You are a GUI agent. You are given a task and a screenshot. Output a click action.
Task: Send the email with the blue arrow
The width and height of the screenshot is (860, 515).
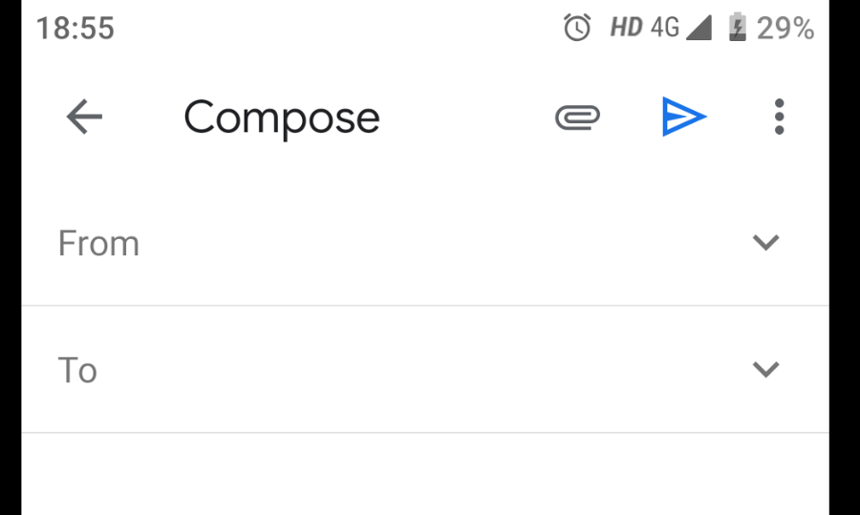pos(683,118)
